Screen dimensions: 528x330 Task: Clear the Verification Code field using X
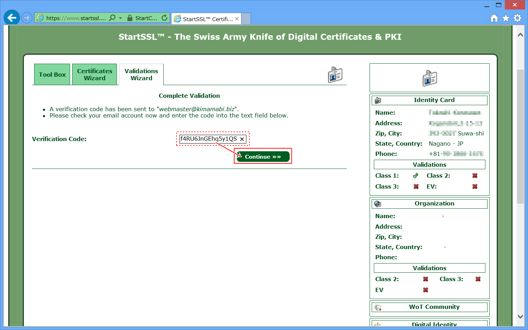coord(242,139)
